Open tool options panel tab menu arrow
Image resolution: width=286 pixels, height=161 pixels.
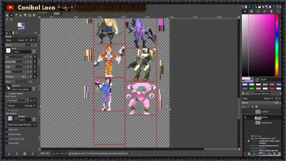pos(35,33)
